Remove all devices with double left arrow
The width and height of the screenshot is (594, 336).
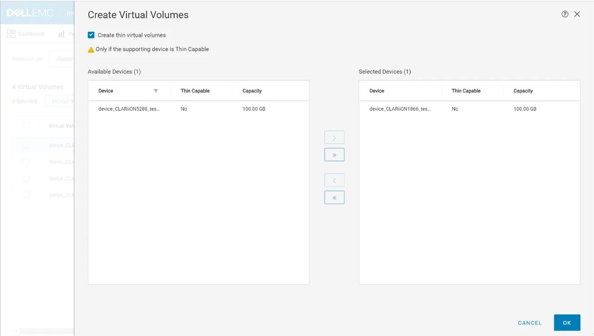[x=334, y=198]
